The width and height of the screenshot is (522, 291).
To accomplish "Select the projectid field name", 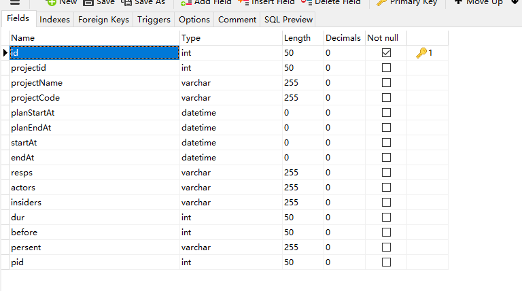I will (x=94, y=67).
